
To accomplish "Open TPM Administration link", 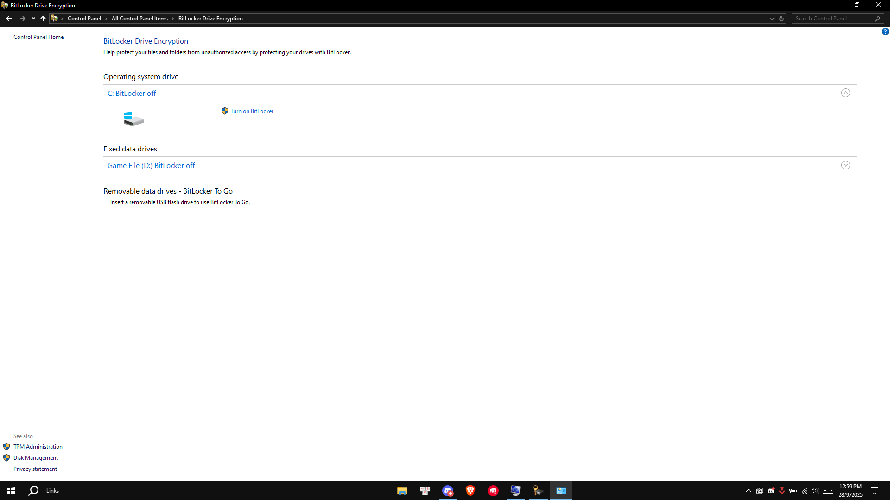I will [x=38, y=447].
